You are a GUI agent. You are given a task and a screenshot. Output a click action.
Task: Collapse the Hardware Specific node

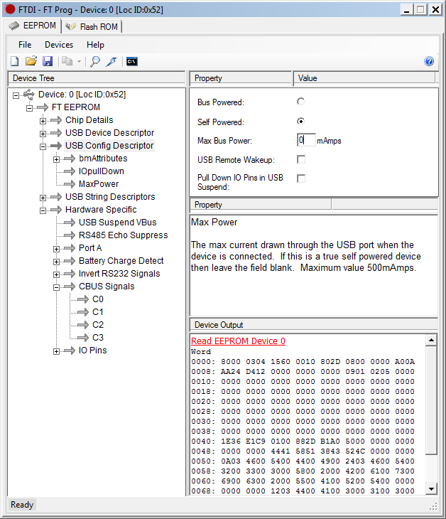point(43,210)
